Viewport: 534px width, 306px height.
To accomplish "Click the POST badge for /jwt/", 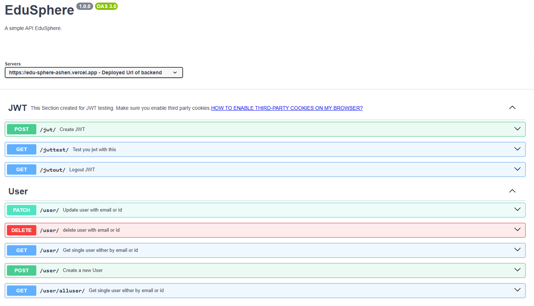I will coord(22,129).
